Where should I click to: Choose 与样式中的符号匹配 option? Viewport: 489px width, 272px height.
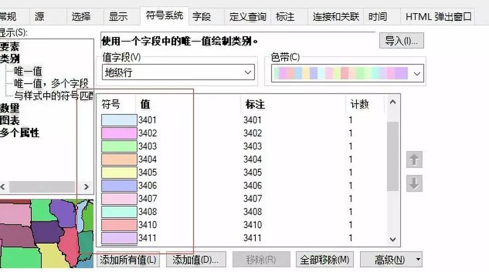click(x=53, y=95)
